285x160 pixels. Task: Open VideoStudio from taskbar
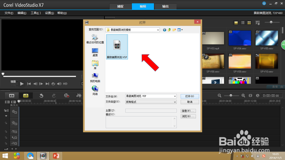click(x=43, y=156)
